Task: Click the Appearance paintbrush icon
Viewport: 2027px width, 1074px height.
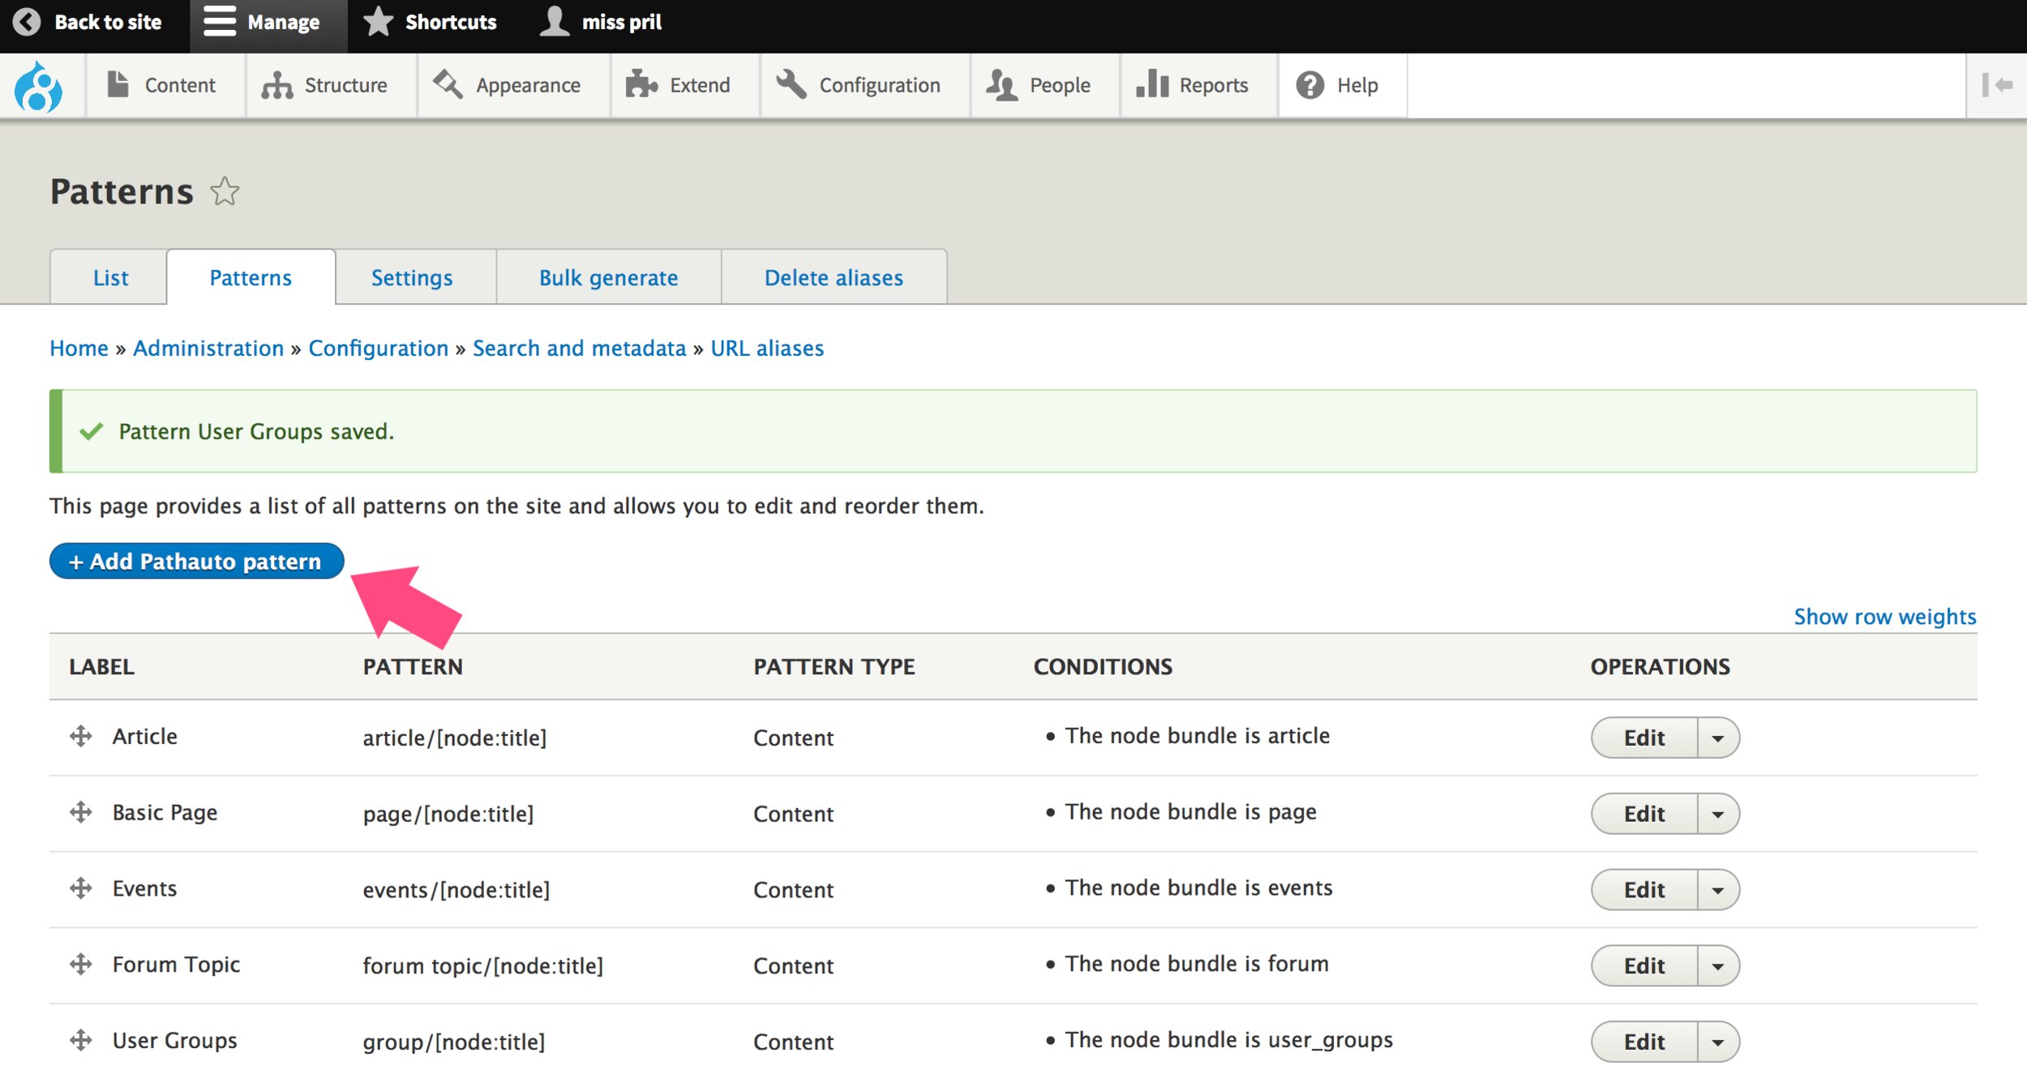Action: (x=448, y=84)
